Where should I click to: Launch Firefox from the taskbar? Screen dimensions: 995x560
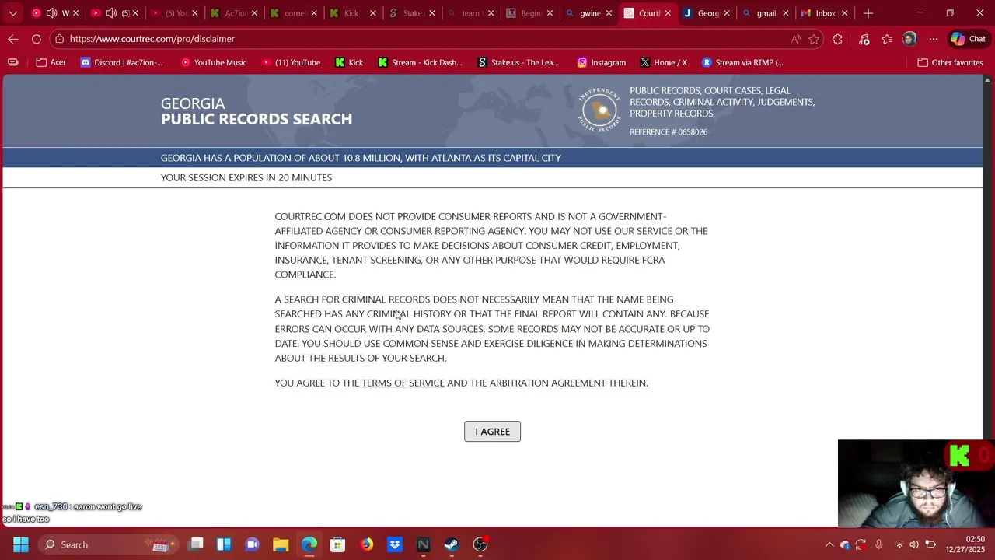366,544
